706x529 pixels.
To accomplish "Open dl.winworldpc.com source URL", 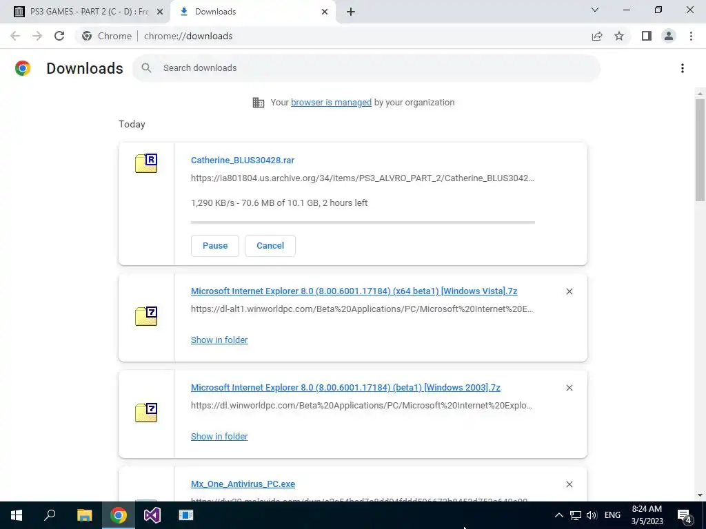I will (361, 405).
